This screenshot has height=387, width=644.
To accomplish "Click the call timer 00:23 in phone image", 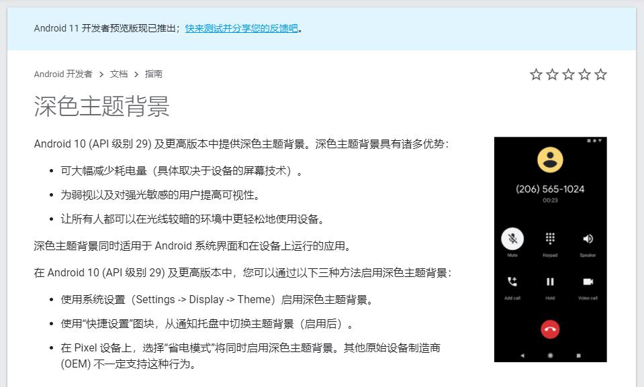I will pos(550,201).
